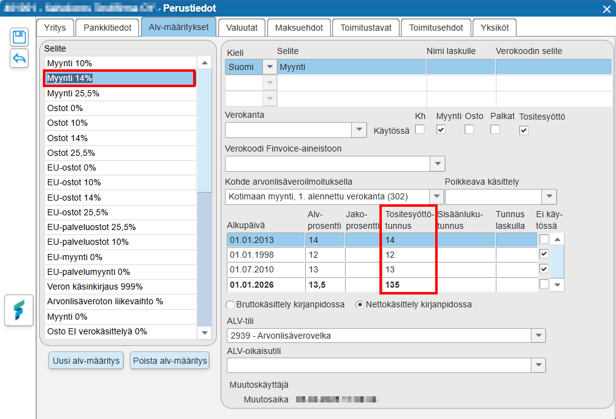This screenshot has height=419, width=616.
Task: Uncheck the Myynti käytössä checkbox
Action: 441,129
